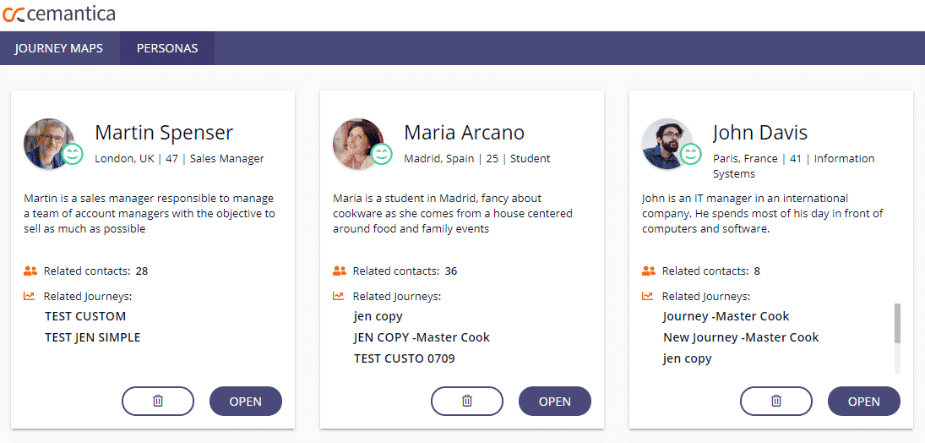
Task: Click related contacts icon on Martin Spenser card
Action: pyautogui.click(x=30, y=271)
